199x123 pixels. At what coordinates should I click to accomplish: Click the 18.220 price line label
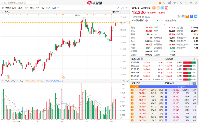coord(125,23)
